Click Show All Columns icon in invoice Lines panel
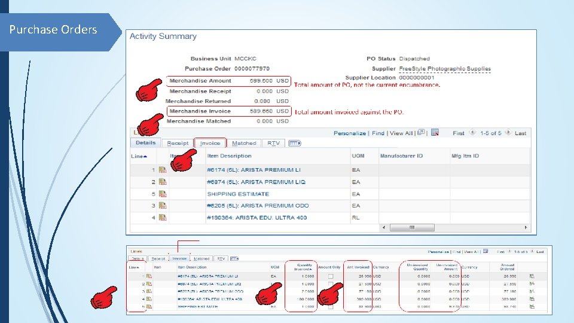Viewport: 574px width, 323px height. 234,258
